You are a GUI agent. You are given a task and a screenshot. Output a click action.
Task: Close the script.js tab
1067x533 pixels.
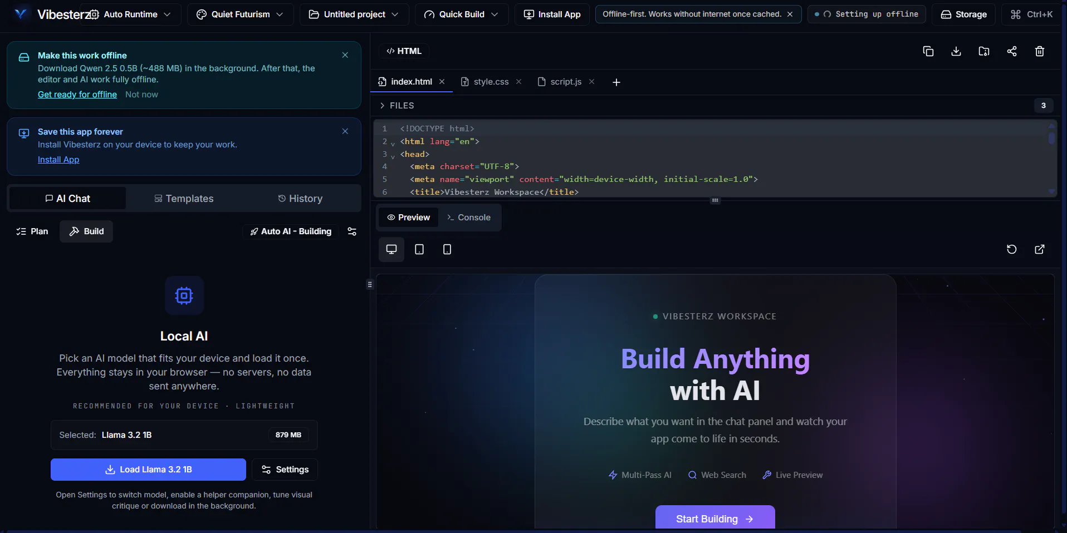[592, 82]
